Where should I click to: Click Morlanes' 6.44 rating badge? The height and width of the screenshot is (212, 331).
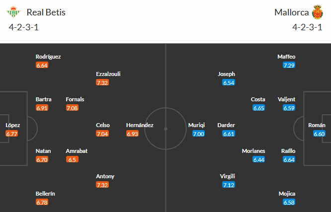259,159
